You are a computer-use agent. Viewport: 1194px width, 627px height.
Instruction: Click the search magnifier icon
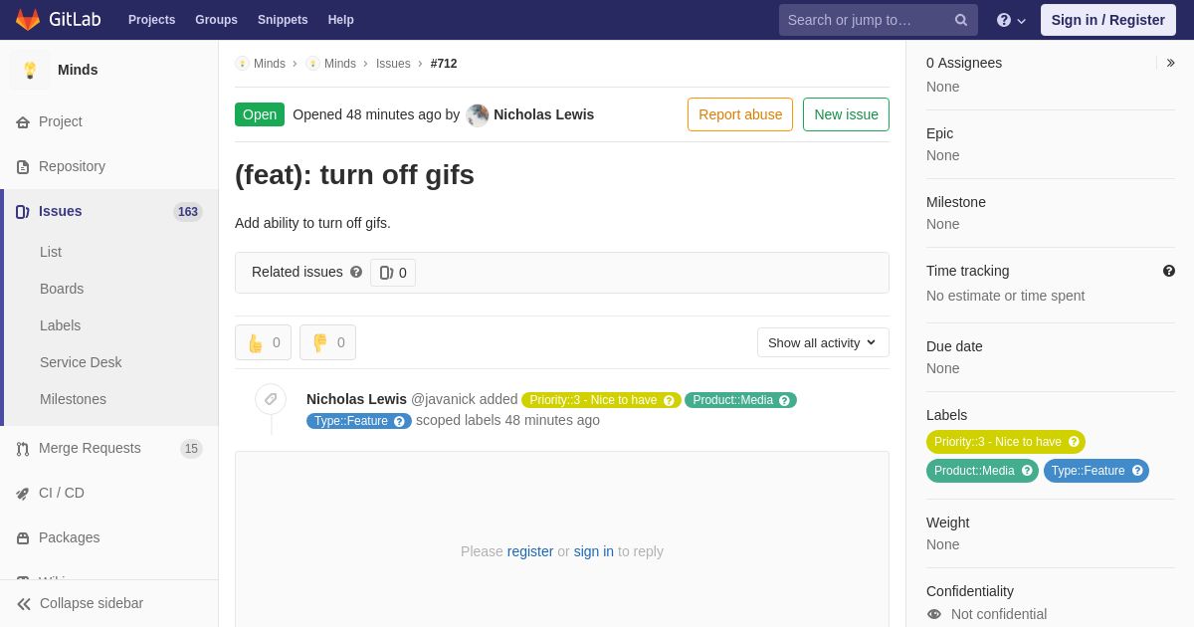click(x=961, y=20)
